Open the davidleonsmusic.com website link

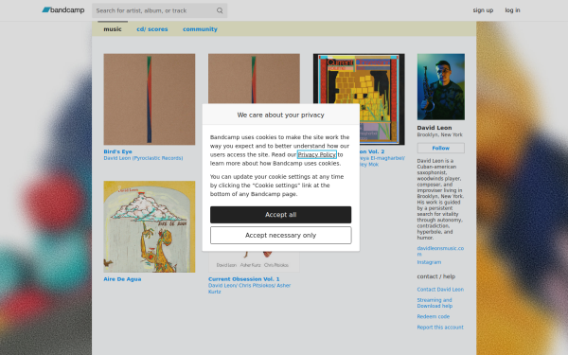(x=440, y=251)
